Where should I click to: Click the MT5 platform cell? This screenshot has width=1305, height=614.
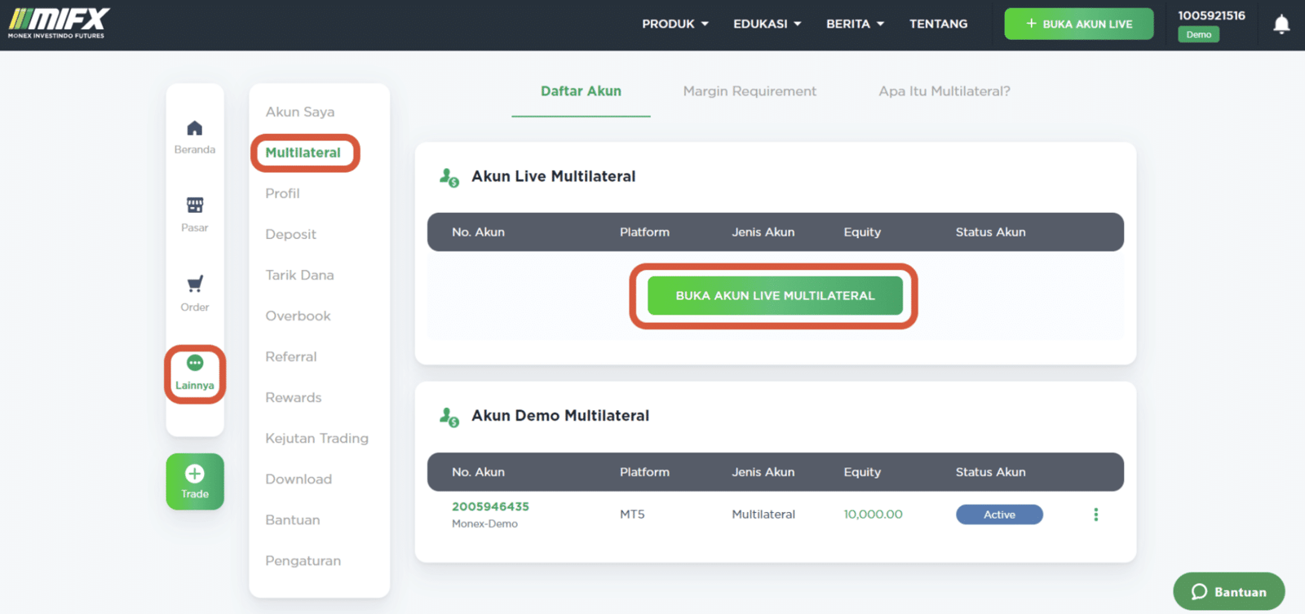coord(632,515)
